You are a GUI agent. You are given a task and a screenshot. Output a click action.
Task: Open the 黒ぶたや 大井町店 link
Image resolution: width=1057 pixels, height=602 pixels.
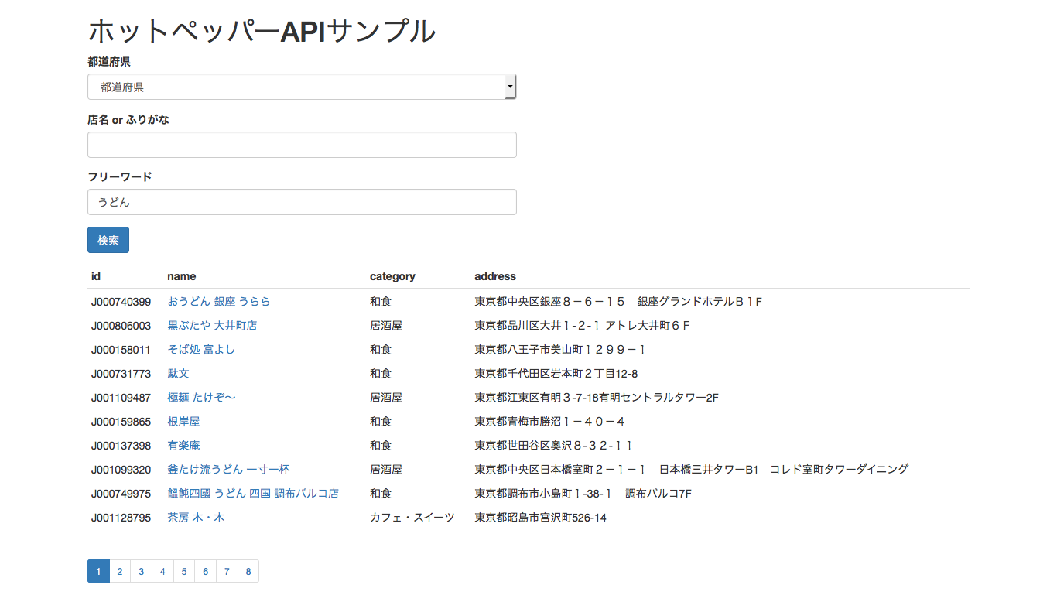212,325
